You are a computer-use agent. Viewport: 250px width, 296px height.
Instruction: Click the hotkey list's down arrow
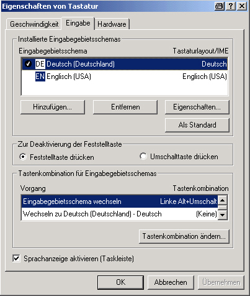223,215
